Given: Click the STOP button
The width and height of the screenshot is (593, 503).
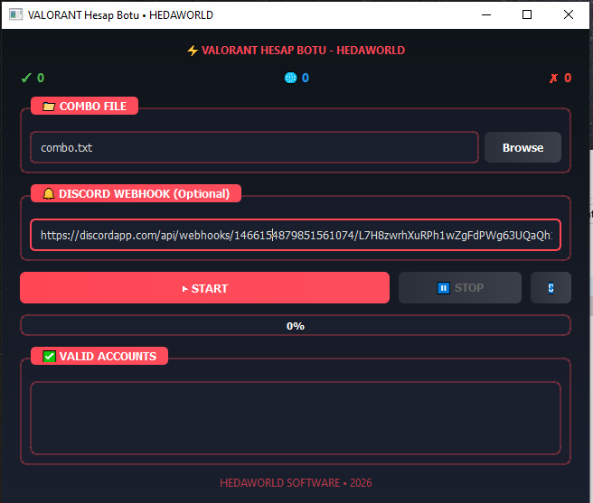Looking at the screenshot, I should pyautogui.click(x=460, y=287).
